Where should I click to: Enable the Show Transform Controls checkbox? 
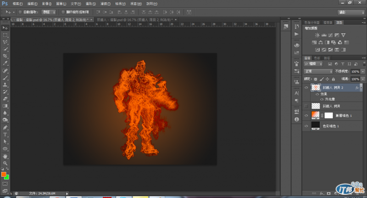63,12
